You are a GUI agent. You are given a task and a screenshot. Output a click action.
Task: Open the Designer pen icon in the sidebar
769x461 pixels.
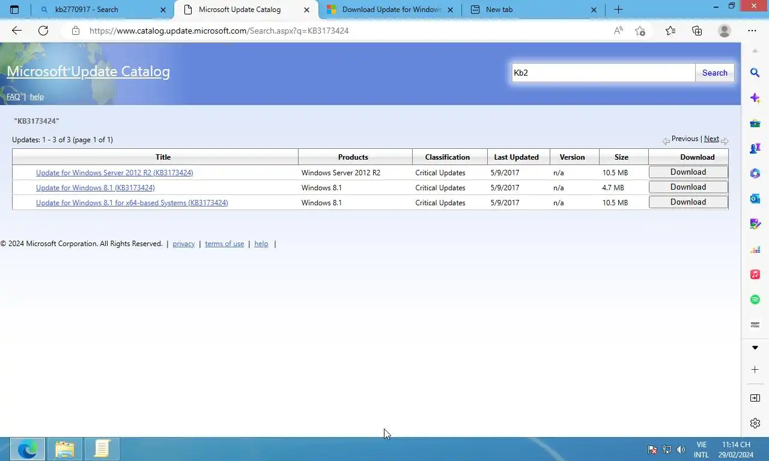click(x=755, y=224)
